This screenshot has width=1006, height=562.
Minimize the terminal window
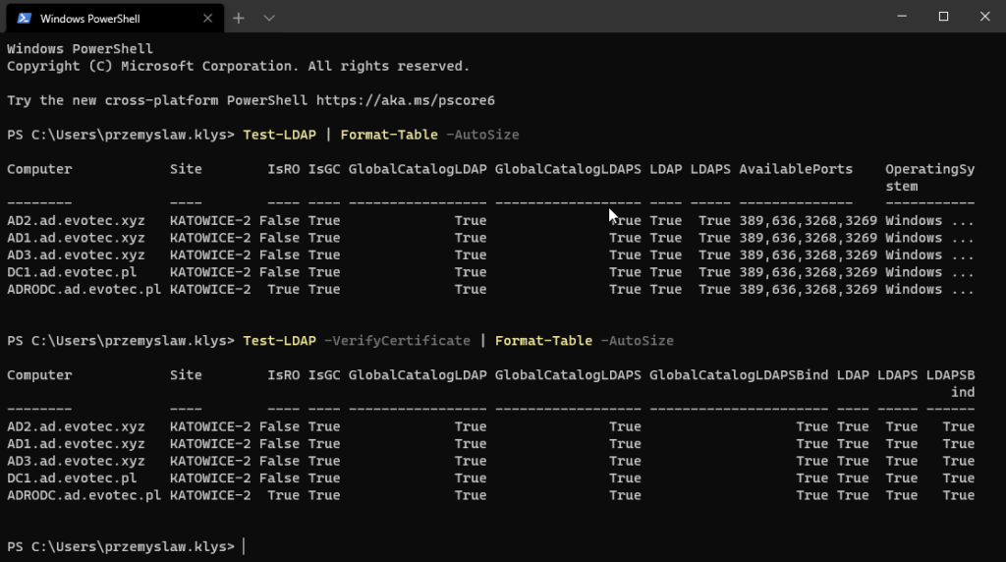(900, 16)
